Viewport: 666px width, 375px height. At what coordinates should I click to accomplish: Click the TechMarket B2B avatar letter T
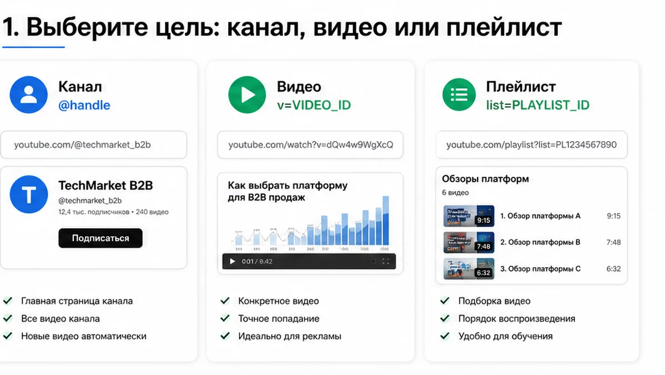coord(28,195)
